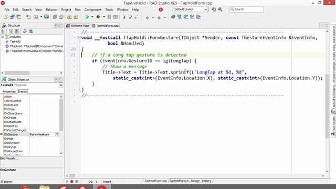Screen dimensions: 336x189
Task: Click the IDE Search input field
Action: pyautogui.click(x=246, y=9)
